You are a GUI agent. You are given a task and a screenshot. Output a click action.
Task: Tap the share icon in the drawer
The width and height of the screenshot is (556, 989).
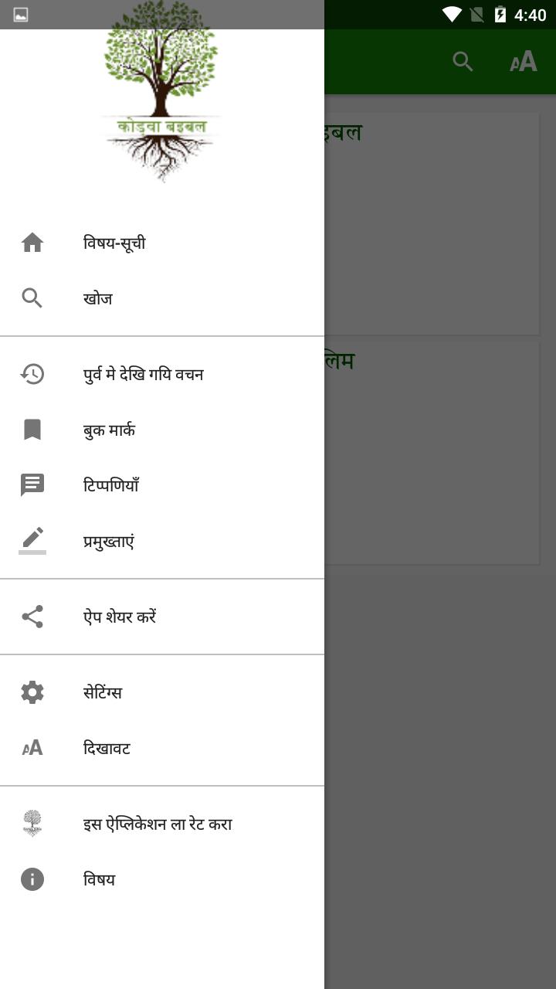point(32,617)
